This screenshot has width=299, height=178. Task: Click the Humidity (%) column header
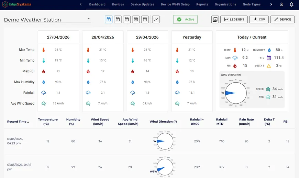pyautogui.click(x=73, y=122)
